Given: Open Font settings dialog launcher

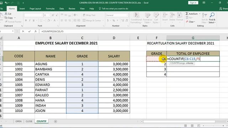Looking at the screenshot, I should point(58,26).
